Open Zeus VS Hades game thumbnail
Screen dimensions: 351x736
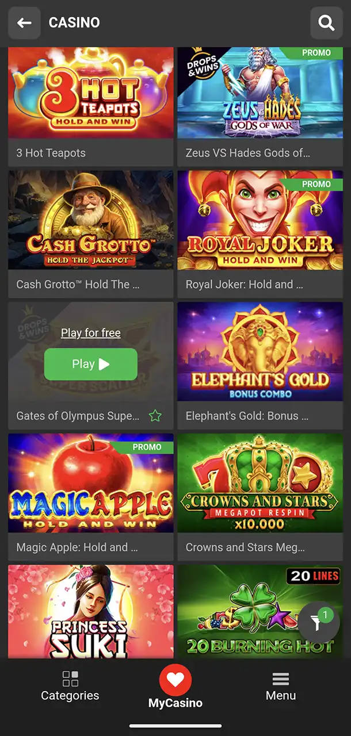[260, 93]
